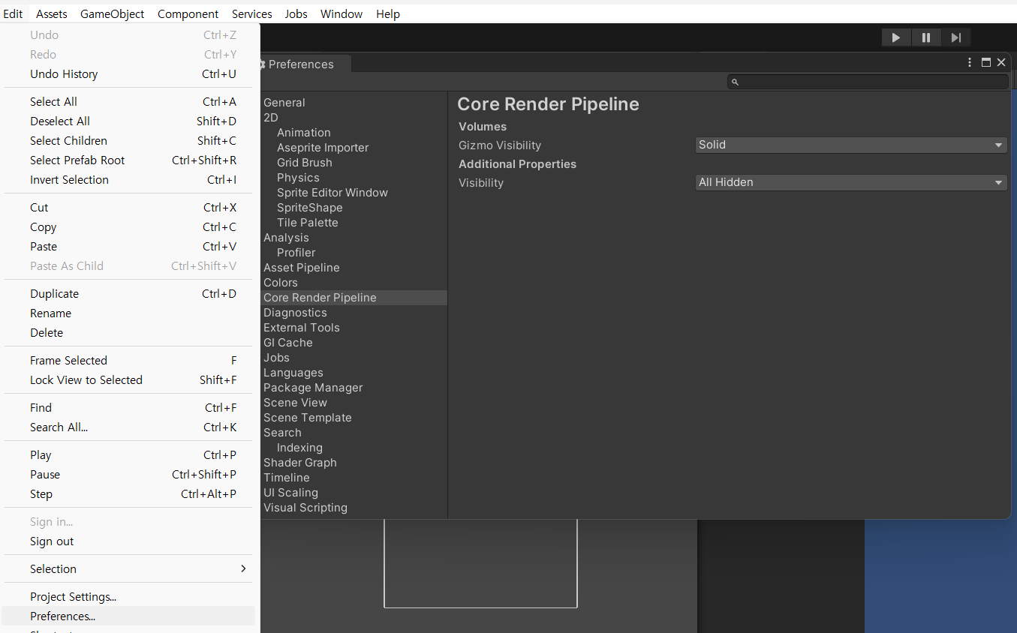The image size is (1017, 633).
Task: Open the Visibility dropdown set to All Hidden
Action: click(x=851, y=182)
